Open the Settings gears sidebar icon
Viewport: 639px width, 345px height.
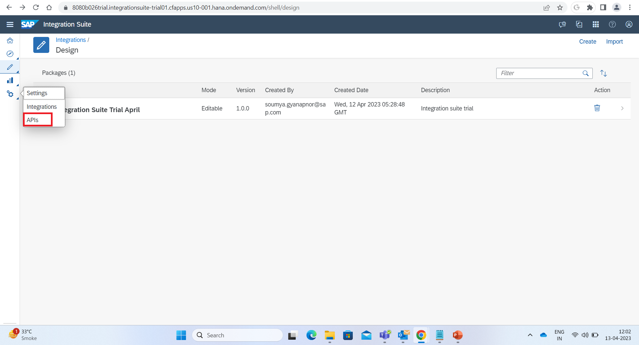[x=10, y=94]
